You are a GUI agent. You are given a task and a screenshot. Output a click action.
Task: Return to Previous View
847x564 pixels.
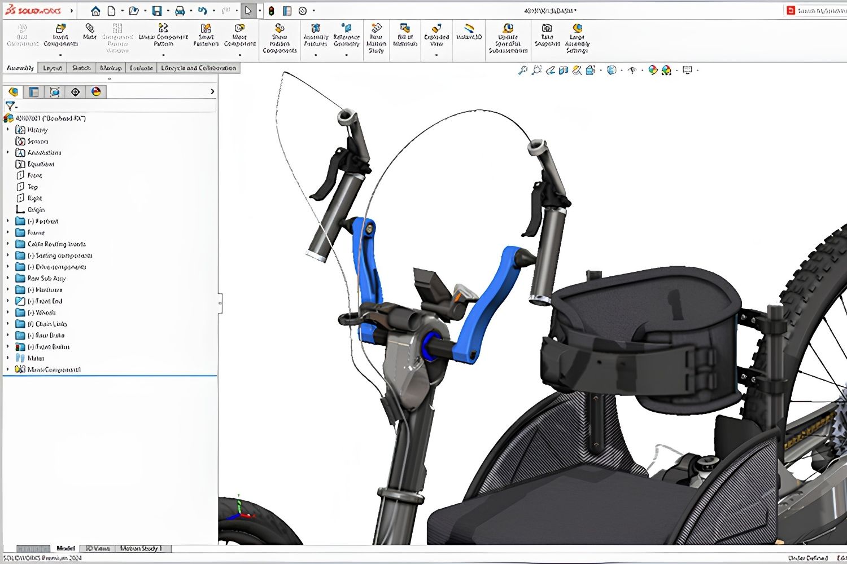click(550, 70)
